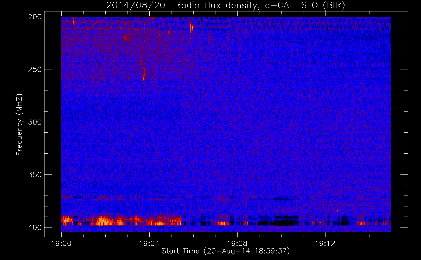The image size is (421, 260).
Task: Click the 'Start Time (20-Aug-14 18:59:37)' label
Action: pyautogui.click(x=226, y=251)
